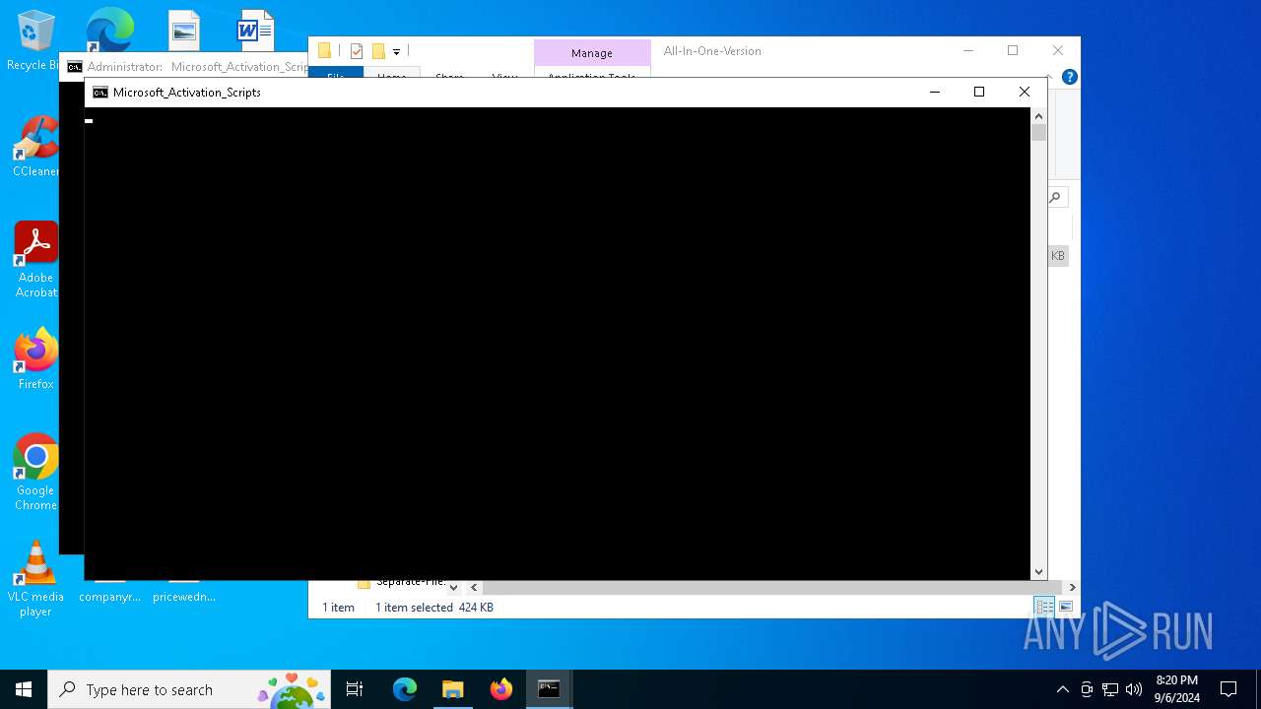1261x709 pixels.
Task: Launch Google Chrome from the desktop
Action: point(35,473)
